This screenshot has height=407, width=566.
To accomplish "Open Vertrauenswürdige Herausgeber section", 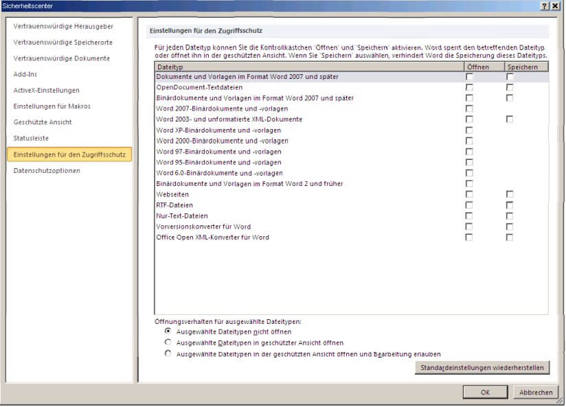I will click(63, 26).
